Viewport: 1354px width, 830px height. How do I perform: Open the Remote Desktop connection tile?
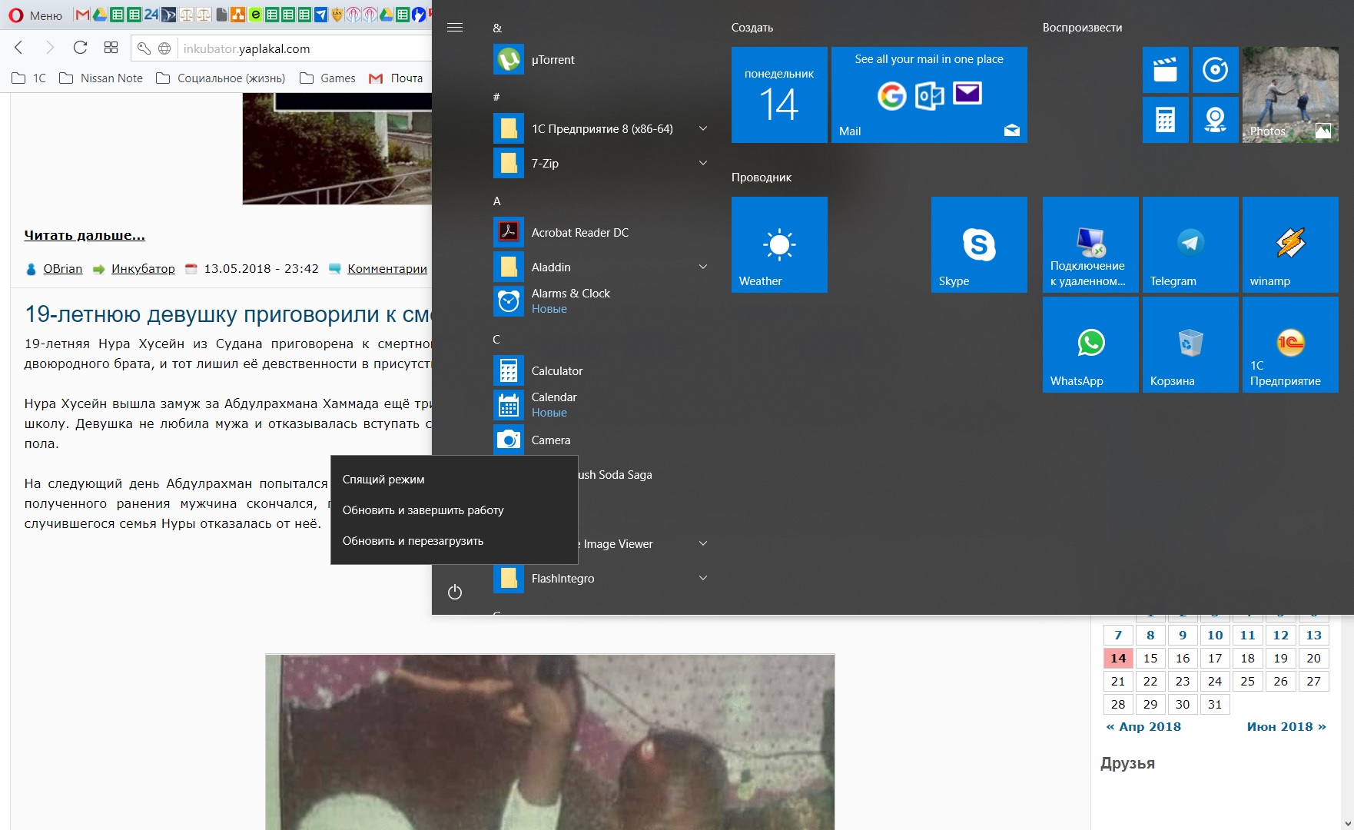[1090, 244]
